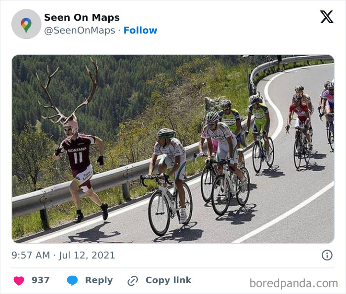Click the Montana 11 jersey in photo
This screenshot has height=294, width=346.
(x=78, y=153)
